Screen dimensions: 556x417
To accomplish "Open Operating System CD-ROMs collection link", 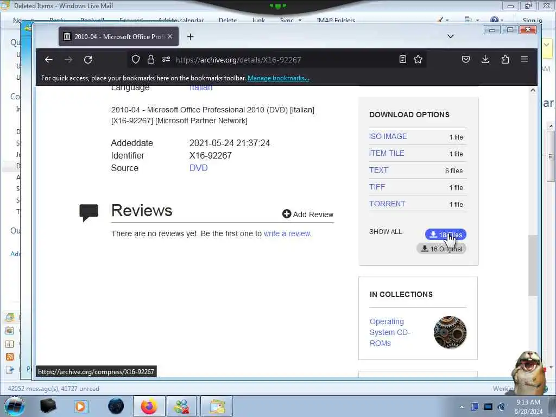I will point(390,332).
